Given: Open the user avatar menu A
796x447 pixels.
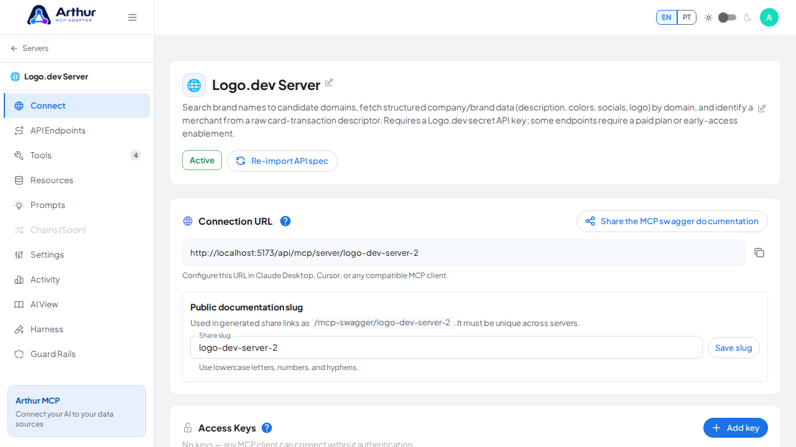Looking at the screenshot, I should pyautogui.click(x=769, y=17).
